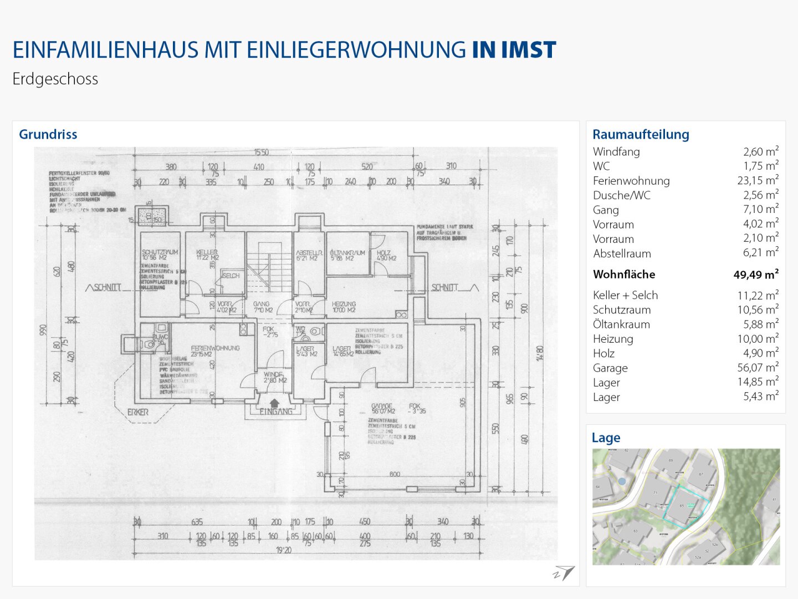Open the floor plan image

tap(296, 353)
